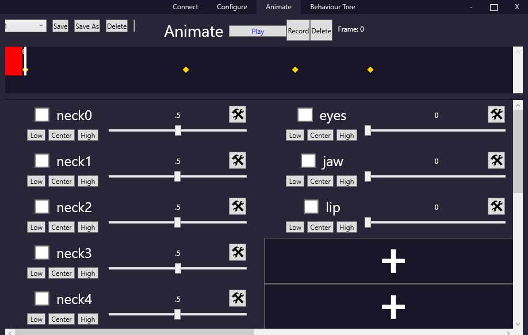This screenshot has height=335, width=528.
Task: Set lip to Low
Action: [x=295, y=228]
